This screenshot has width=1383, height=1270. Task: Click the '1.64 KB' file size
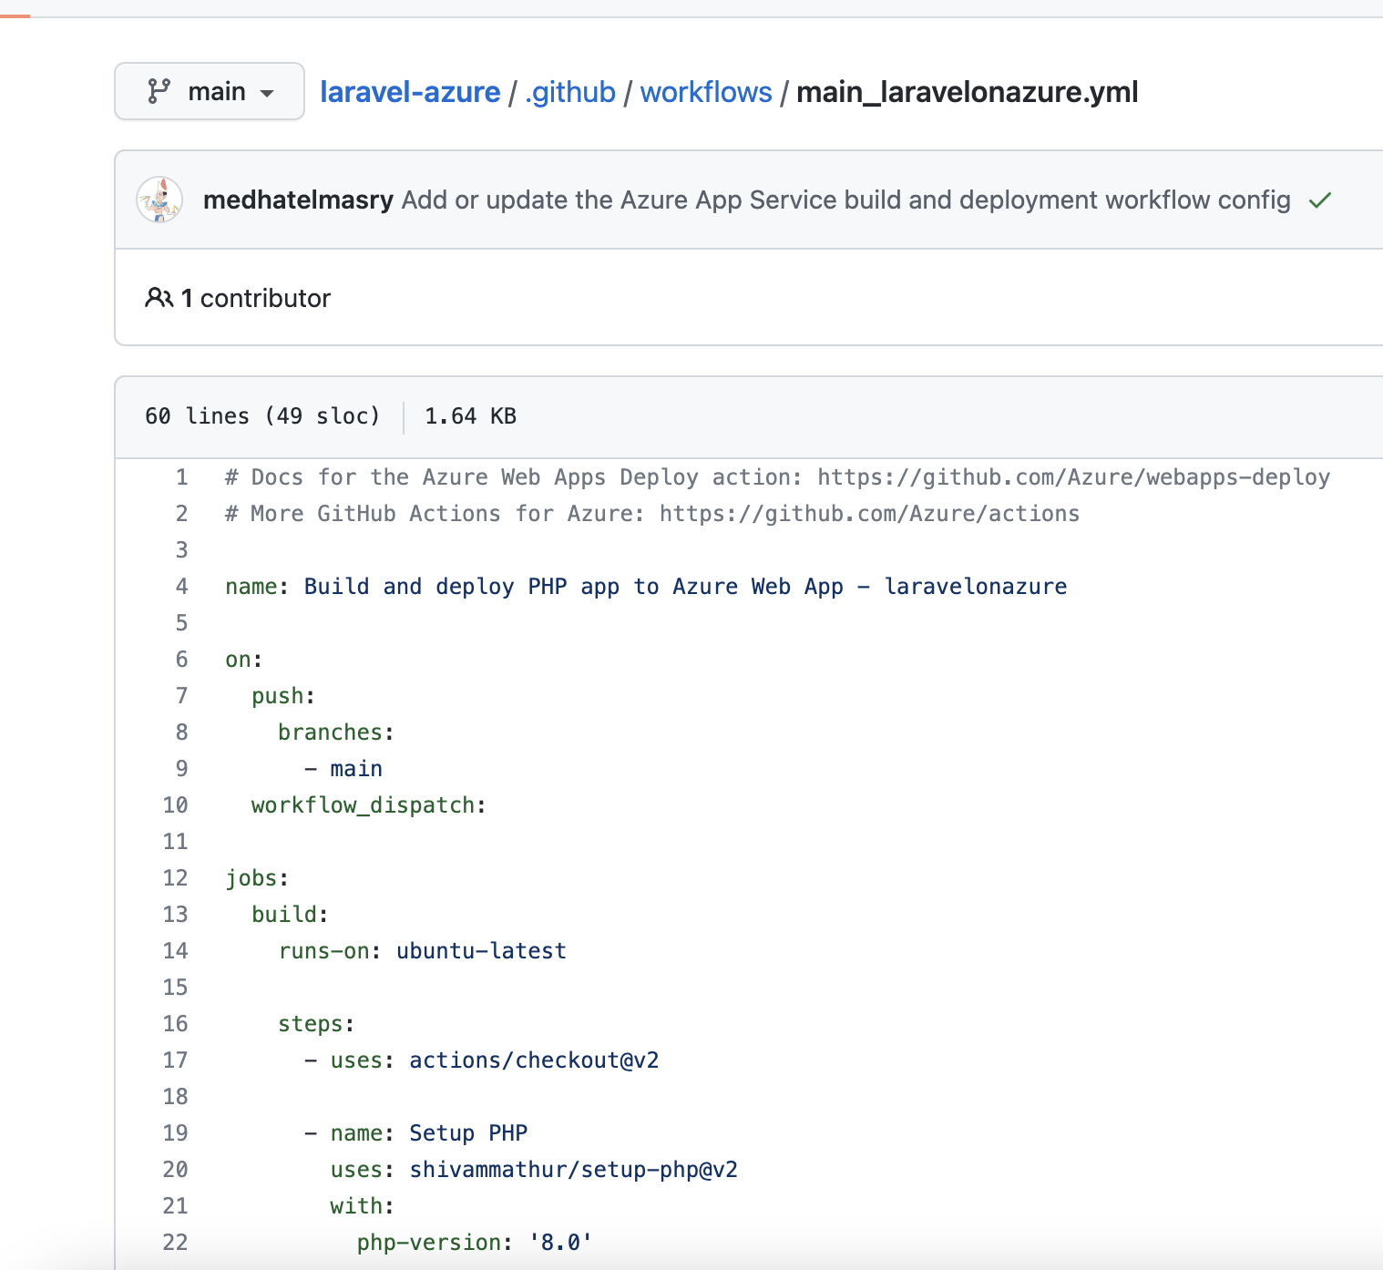(x=470, y=416)
